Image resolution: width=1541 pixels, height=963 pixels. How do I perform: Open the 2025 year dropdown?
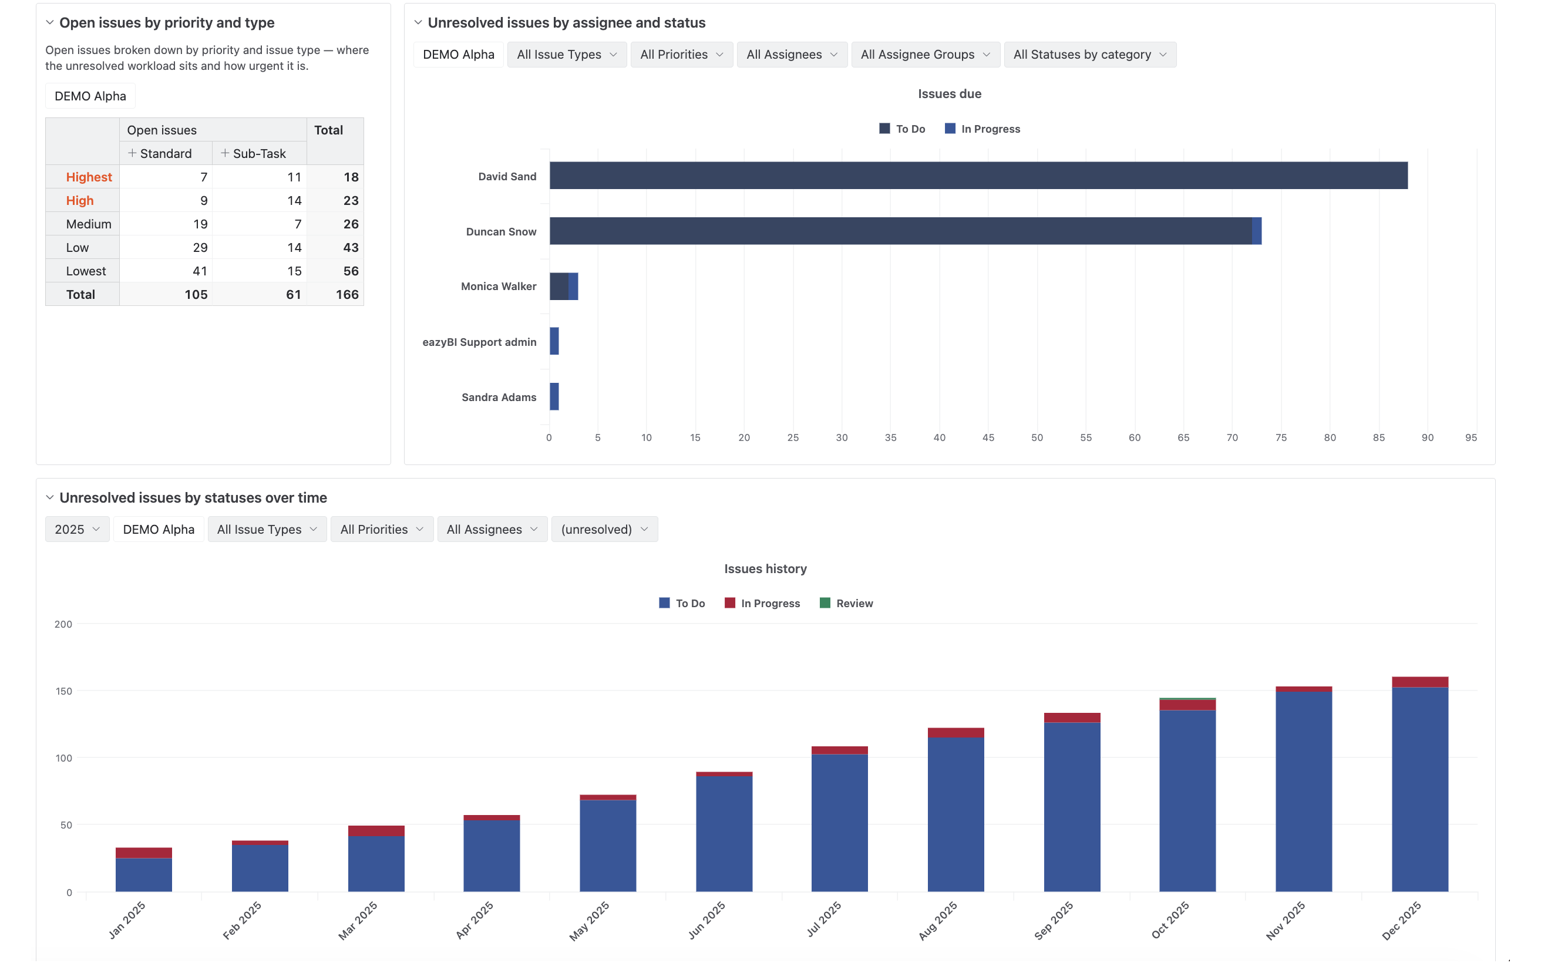[x=77, y=529]
